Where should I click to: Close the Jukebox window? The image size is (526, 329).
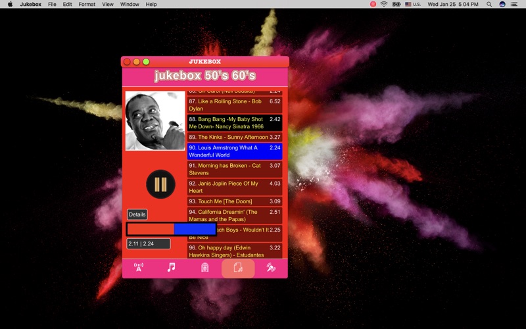(127, 62)
